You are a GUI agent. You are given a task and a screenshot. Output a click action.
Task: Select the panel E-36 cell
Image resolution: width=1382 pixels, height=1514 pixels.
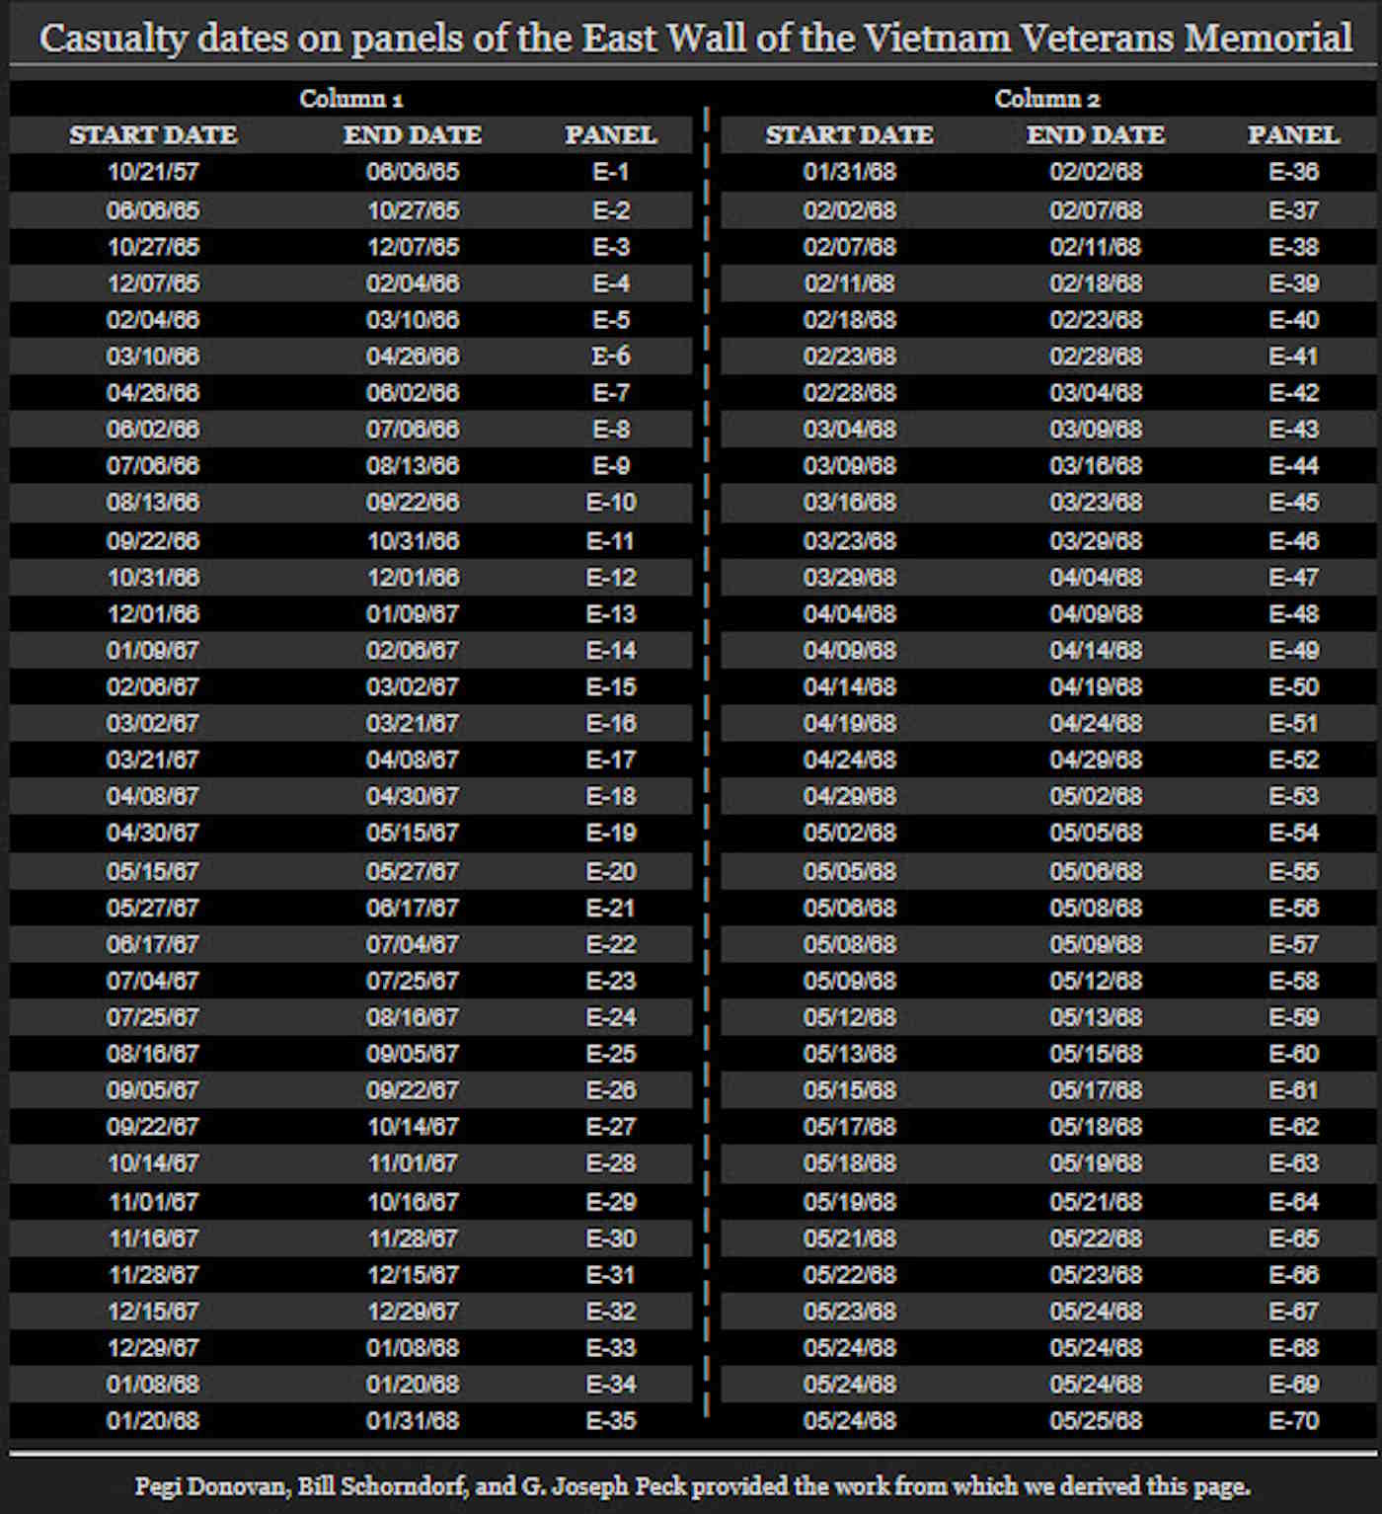[1293, 172]
